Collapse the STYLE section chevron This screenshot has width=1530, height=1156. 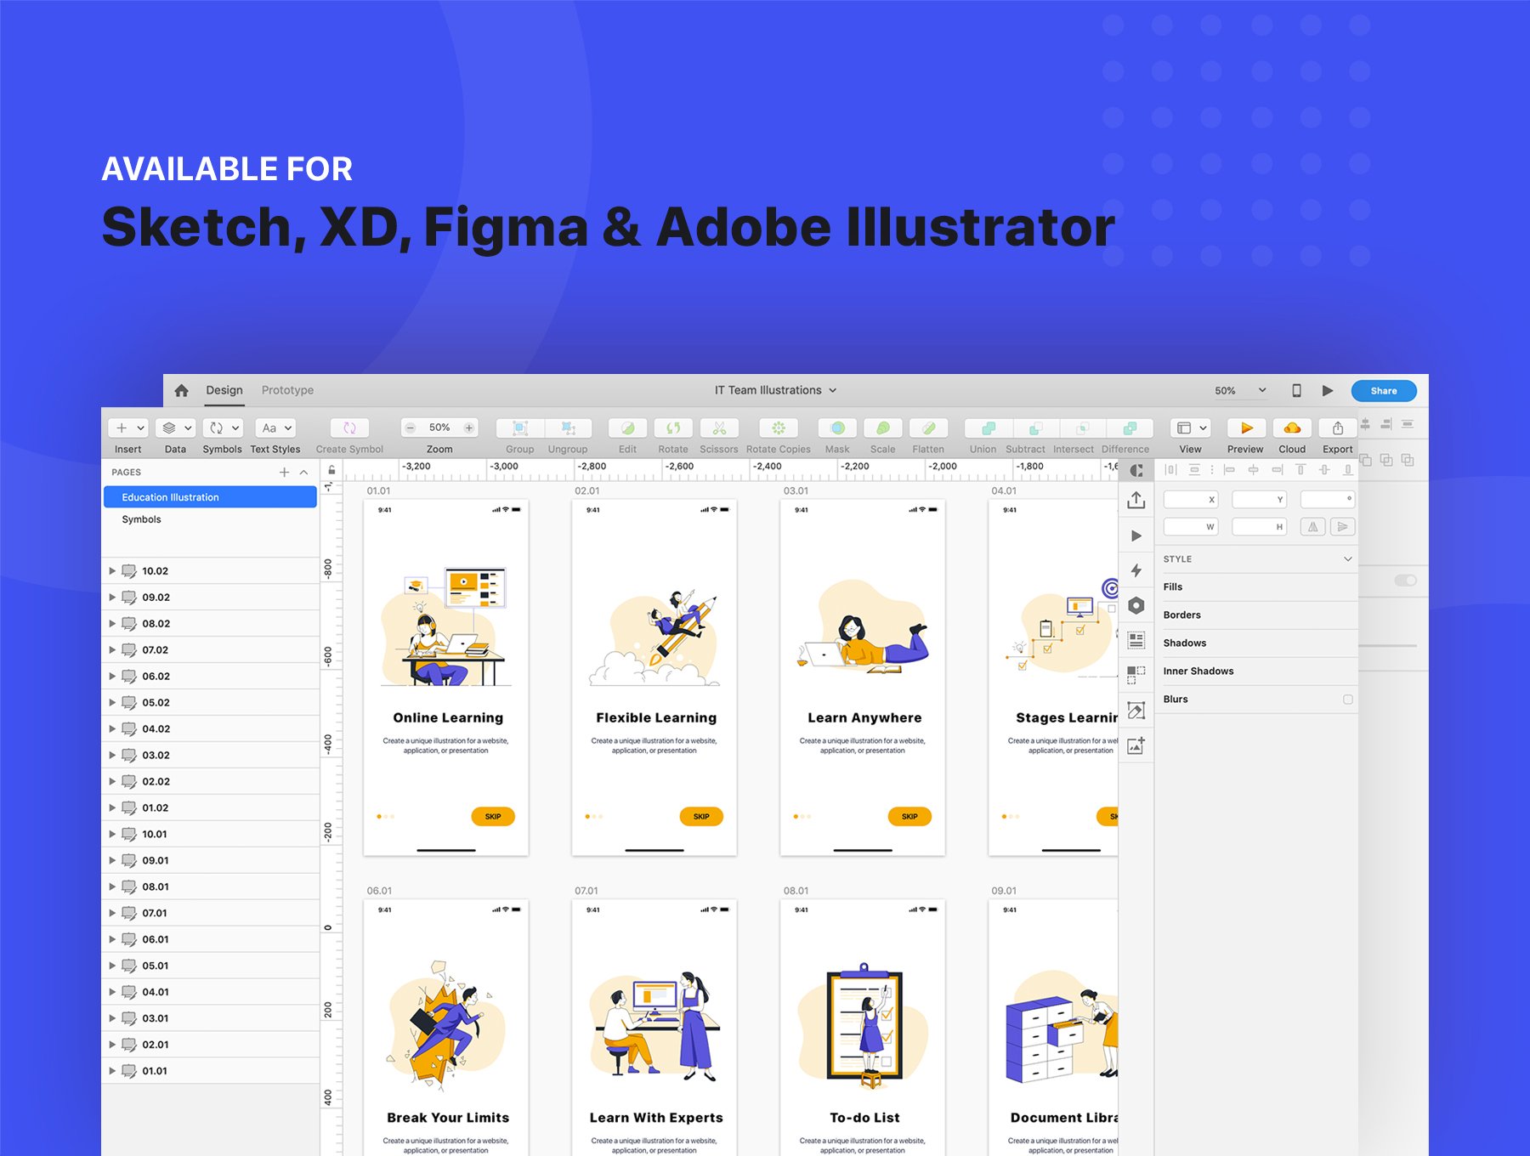(x=1347, y=559)
